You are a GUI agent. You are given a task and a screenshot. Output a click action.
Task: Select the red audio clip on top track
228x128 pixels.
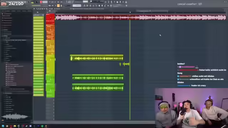(x=141, y=17)
